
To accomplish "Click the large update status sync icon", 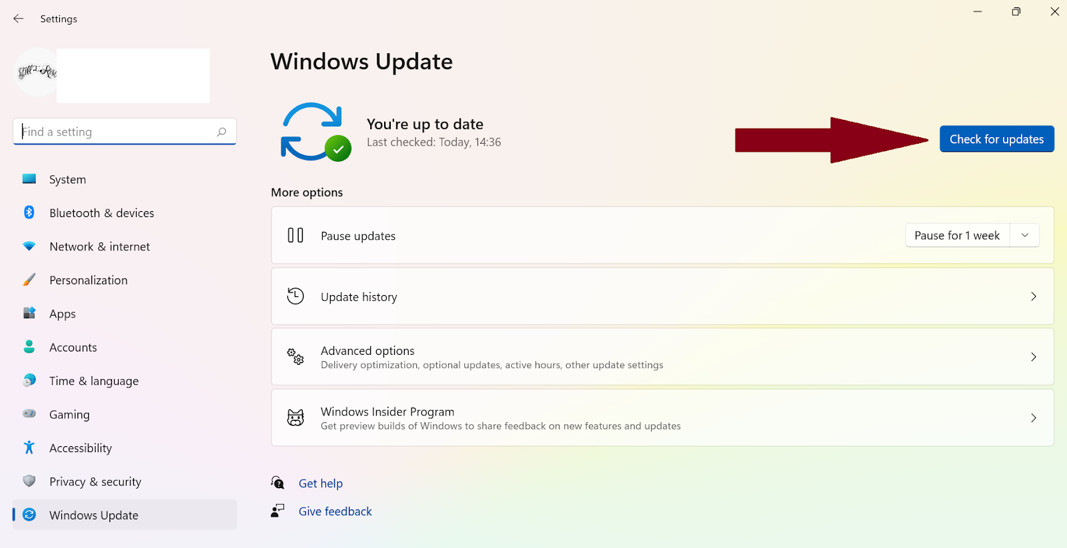I will pyautogui.click(x=315, y=132).
